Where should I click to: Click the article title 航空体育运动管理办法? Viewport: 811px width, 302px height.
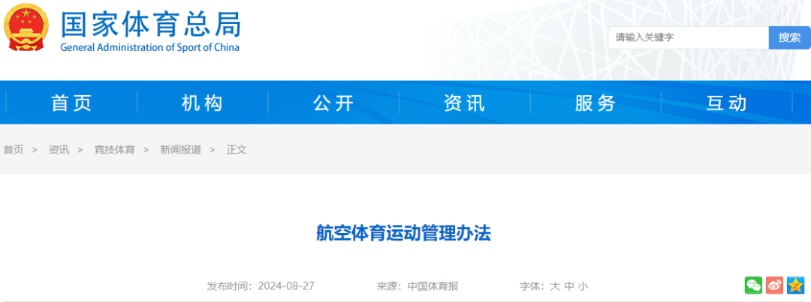403,234
